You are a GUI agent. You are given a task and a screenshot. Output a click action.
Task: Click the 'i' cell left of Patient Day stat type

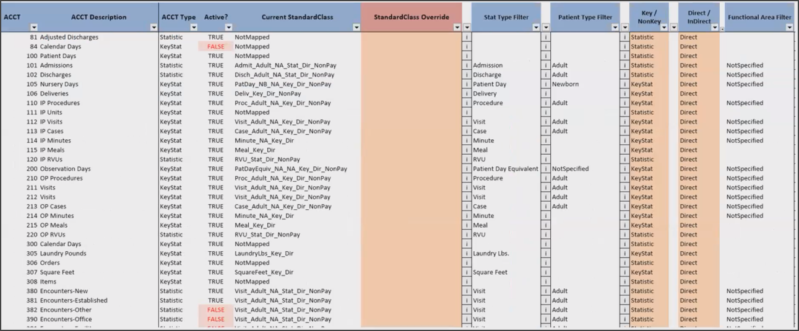click(x=467, y=84)
